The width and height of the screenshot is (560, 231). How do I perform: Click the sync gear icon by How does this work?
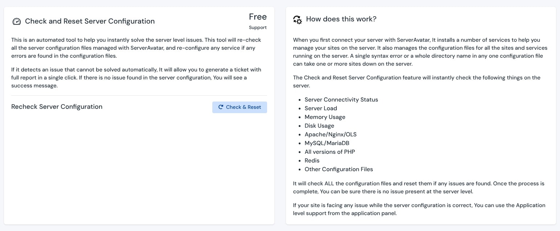pos(297,20)
